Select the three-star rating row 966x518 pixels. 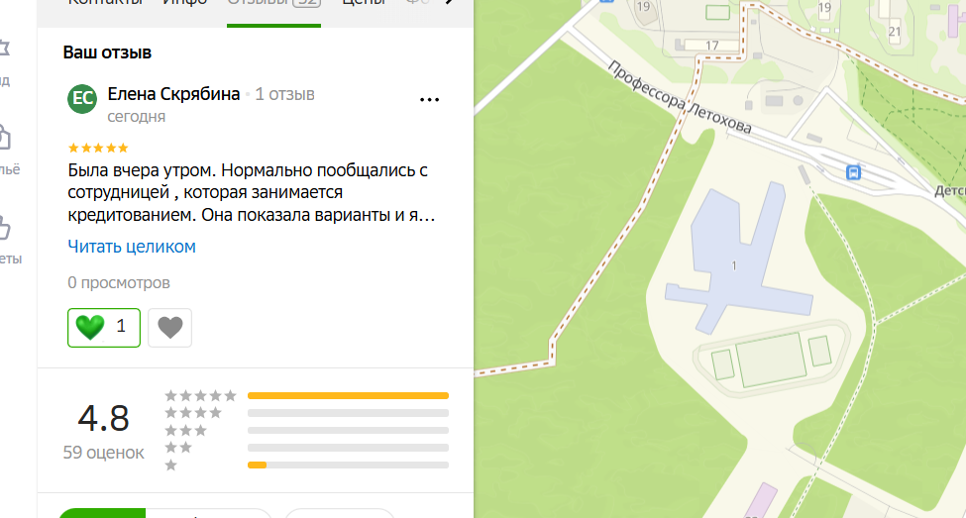point(307,430)
